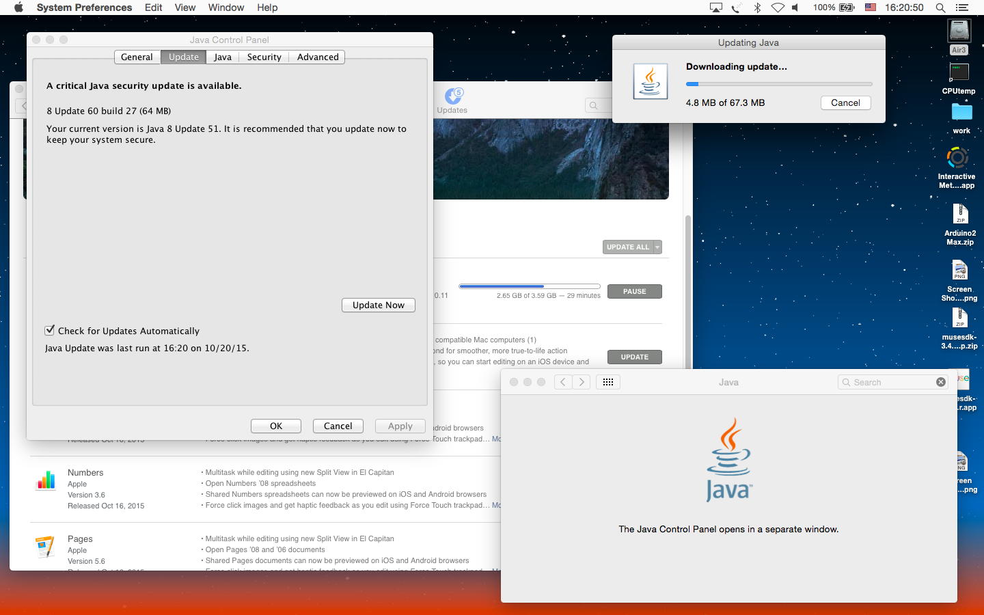Toggle Check for Updates Automatically checkbox
Viewport: 984px width, 615px height.
point(50,330)
